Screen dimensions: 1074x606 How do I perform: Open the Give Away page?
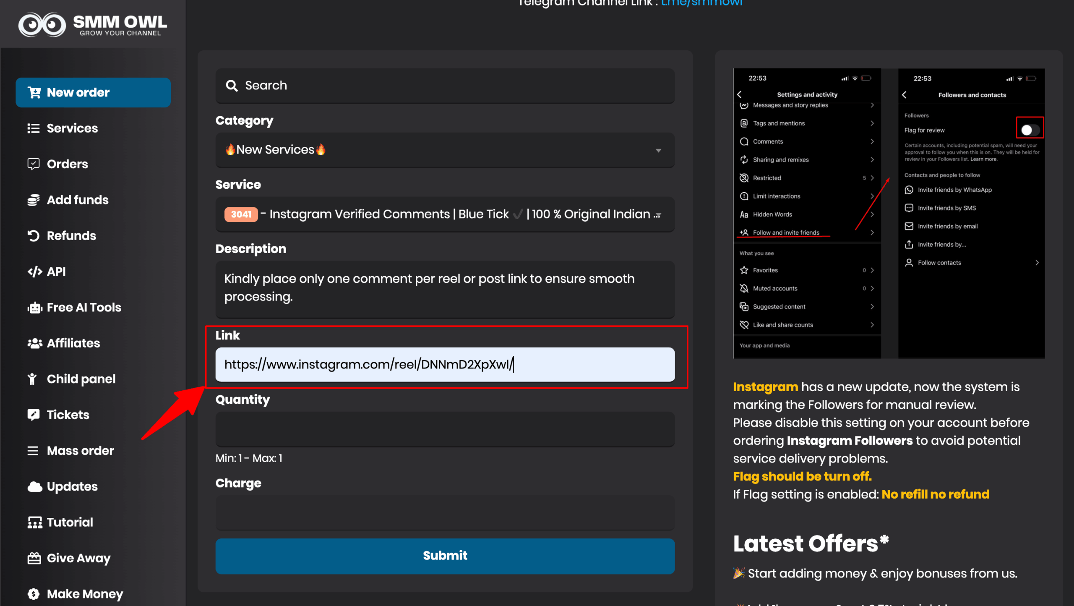[x=78, y=559]
